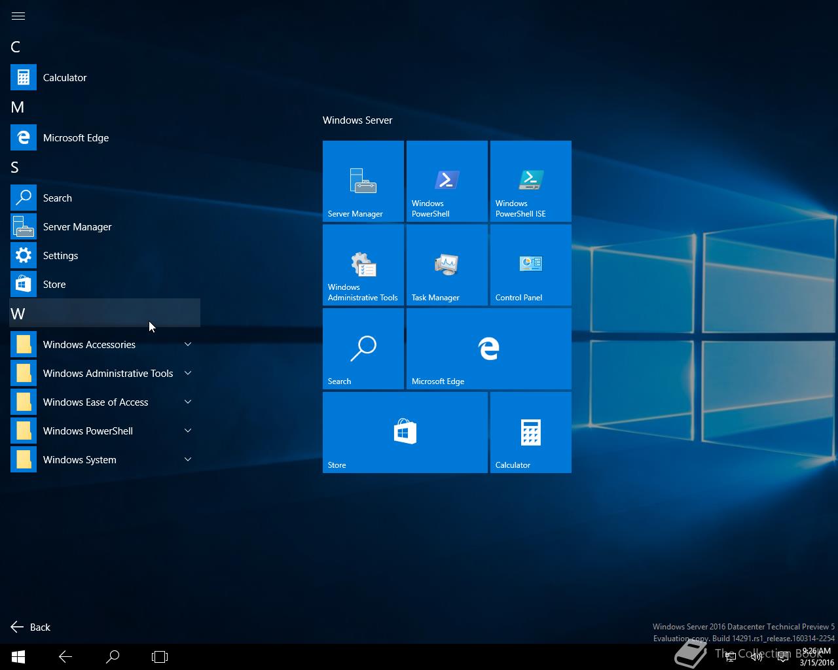This screenshot has width=838, height=670.
Task: Click the Windows PowerShell folder icon in list
Action: [24, 431]
